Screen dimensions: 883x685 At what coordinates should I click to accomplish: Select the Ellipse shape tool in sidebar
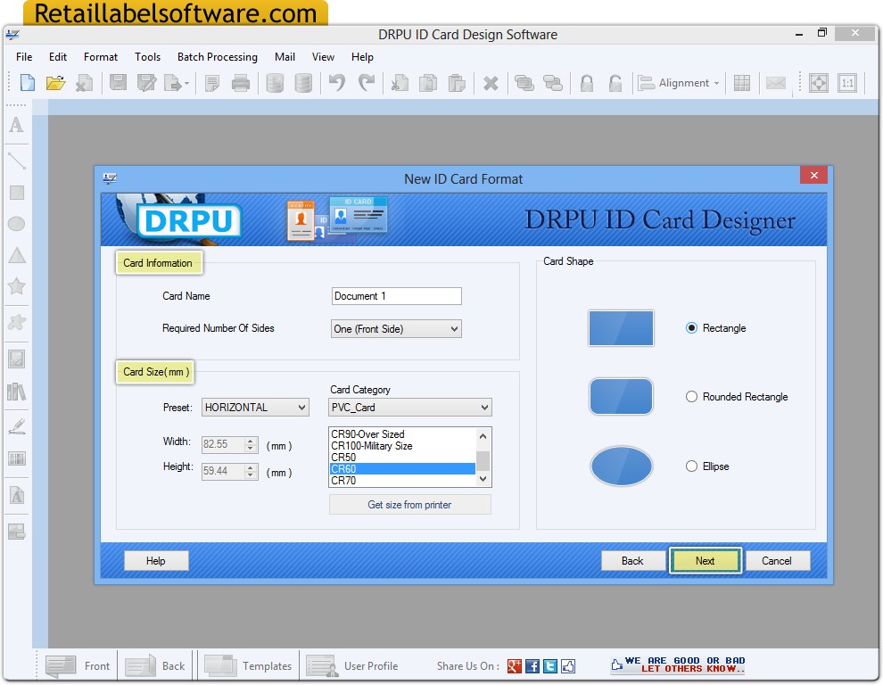tap(16, 224)
